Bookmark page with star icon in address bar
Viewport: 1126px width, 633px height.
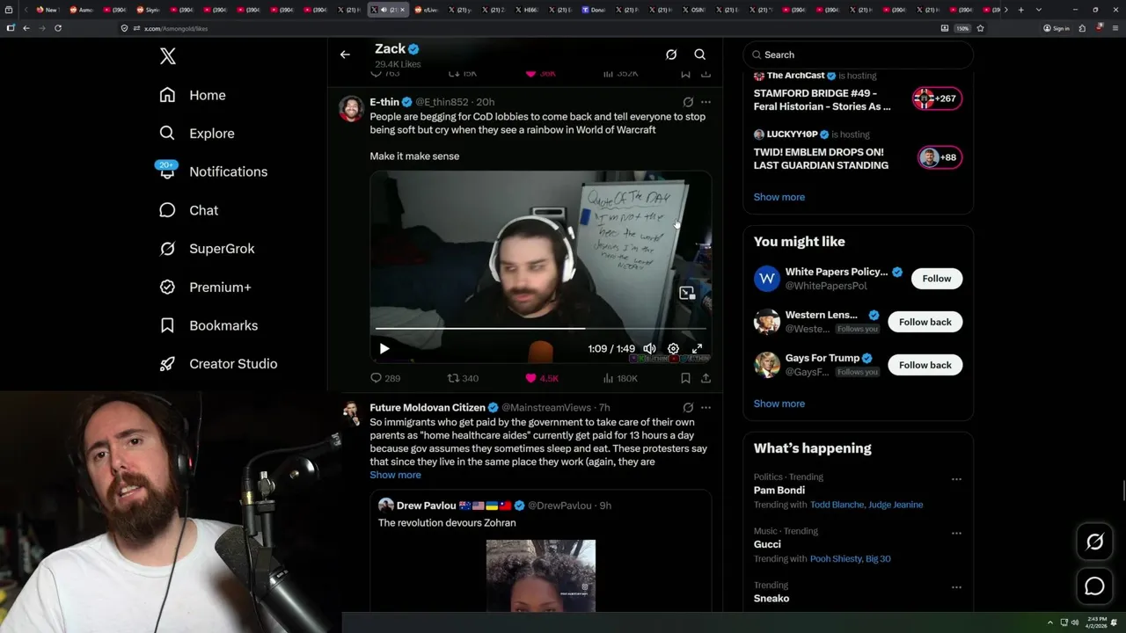pos(980,28)
